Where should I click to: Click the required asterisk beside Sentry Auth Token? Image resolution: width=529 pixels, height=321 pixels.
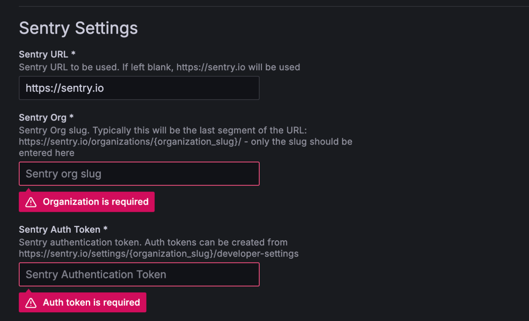(105, 229)
